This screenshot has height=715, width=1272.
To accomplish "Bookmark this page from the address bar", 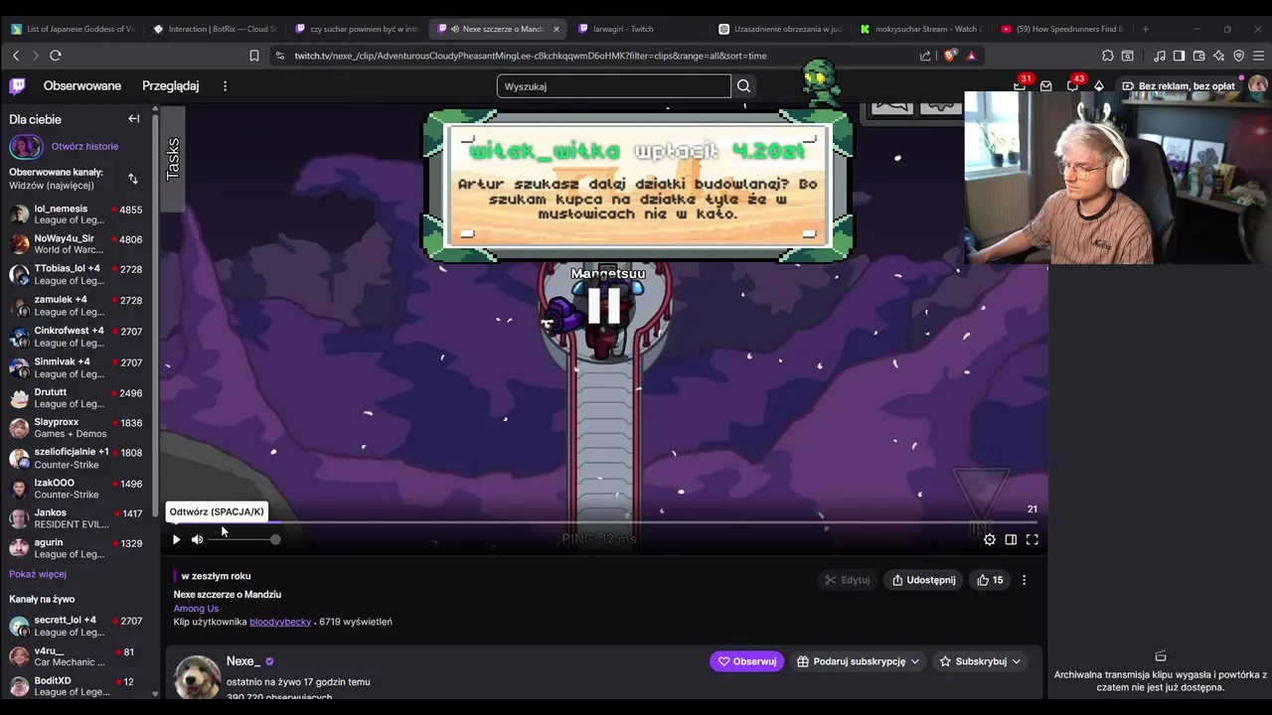I will click(x=254, y=56).
